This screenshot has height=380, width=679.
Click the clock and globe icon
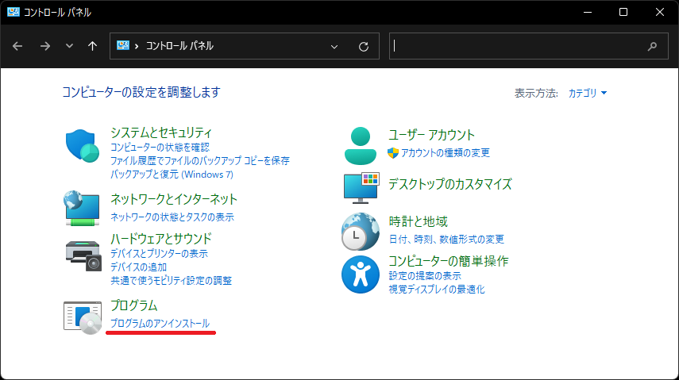(361, 232)
